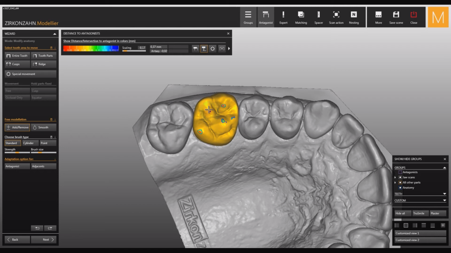Select Cusps tooth area
This screenshot has height=253, width=451.
point(17,64)
